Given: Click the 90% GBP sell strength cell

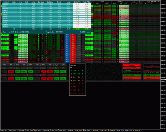Looking at the screenshot, I should pos(31,78).
